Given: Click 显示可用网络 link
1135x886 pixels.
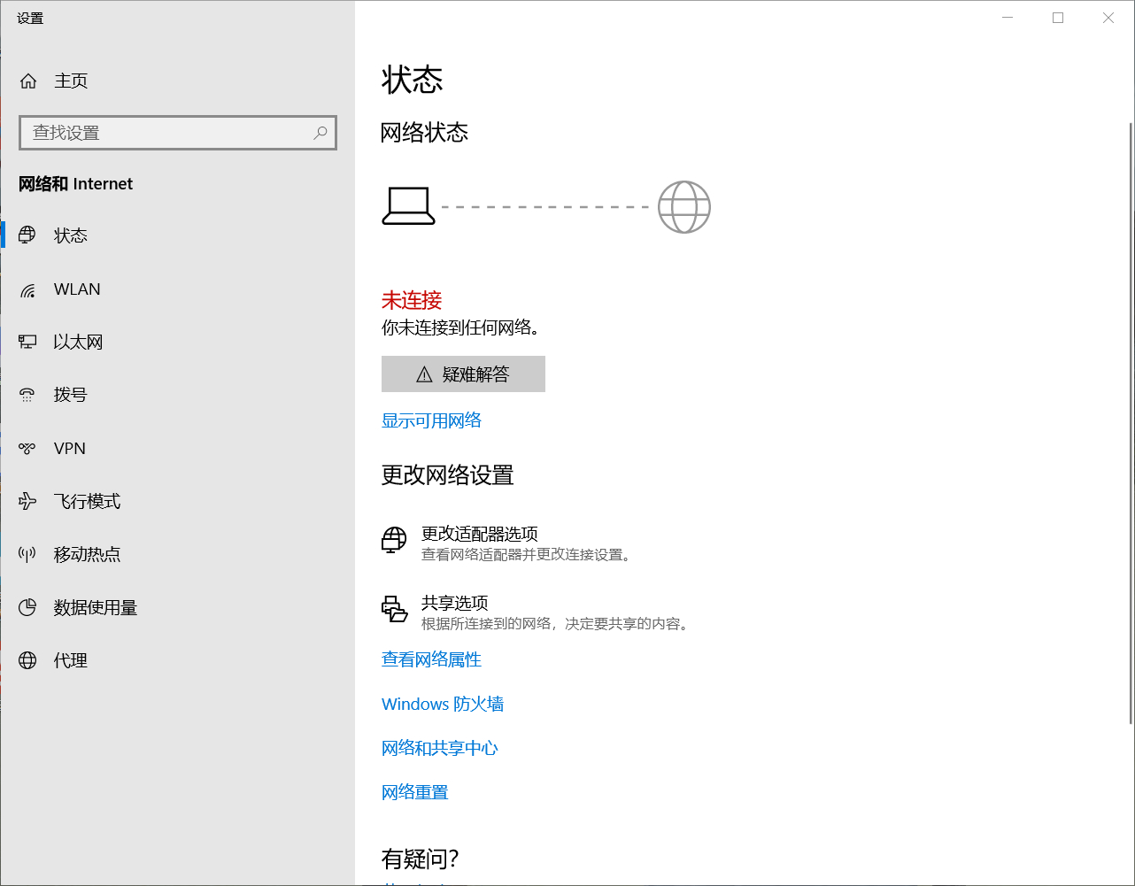Looking at the screenshot, I should click(x=431, y=420).
